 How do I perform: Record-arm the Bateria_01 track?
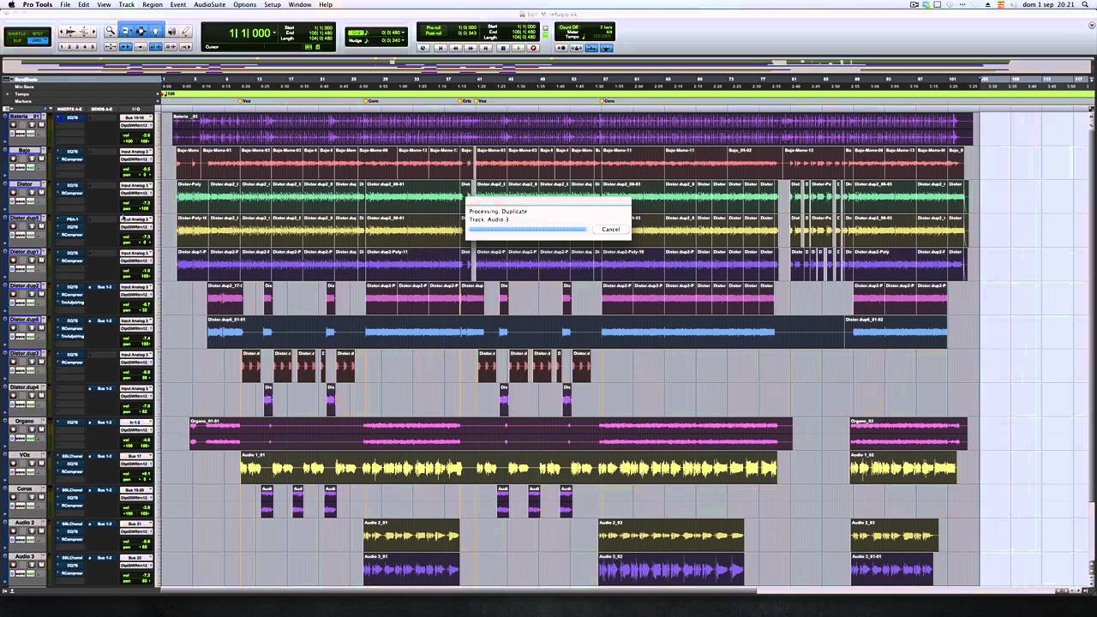[x=13, y=125]
